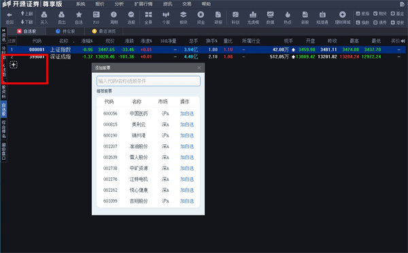Open the 数据 data chart icon
Viewport: 408px width, 253px height.
click(x=271, y=15)
